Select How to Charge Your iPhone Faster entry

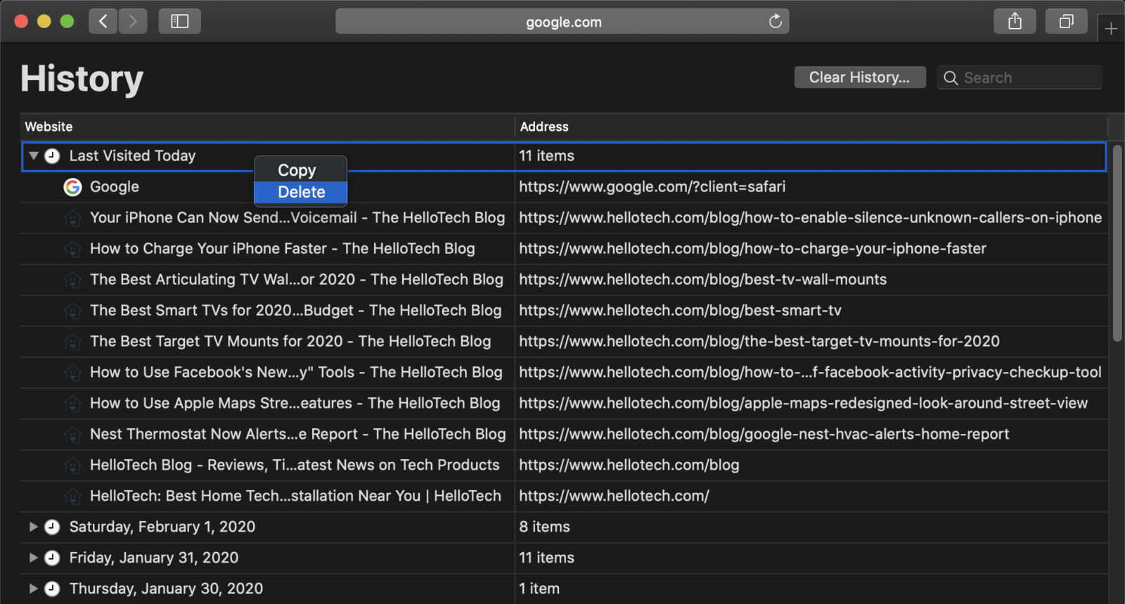282,249
